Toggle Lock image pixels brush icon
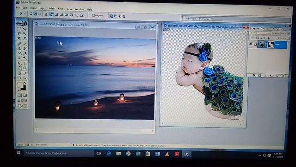 pyautogui.click(x=261, y=38)
